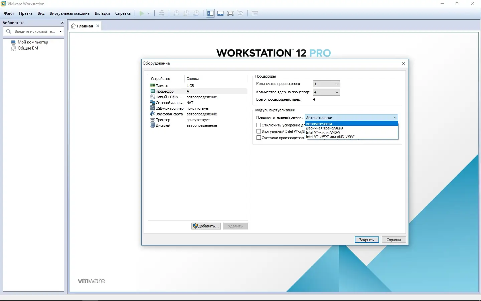Open Количество ядер на процессор dropdown

tap(326, 92)
